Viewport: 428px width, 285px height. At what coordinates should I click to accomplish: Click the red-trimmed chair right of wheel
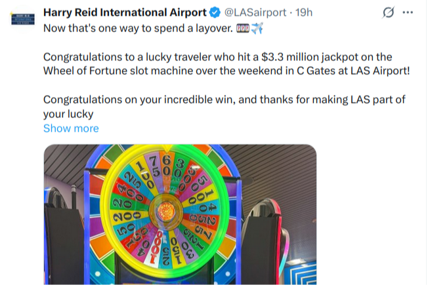tap(265, 242)
